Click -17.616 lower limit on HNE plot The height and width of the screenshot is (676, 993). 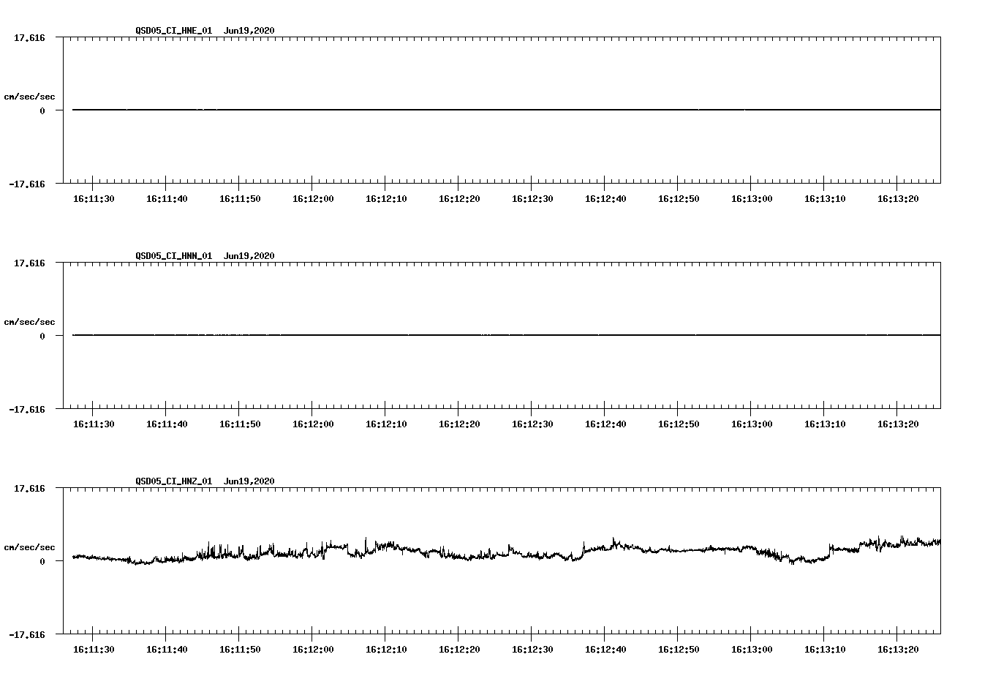tap(27, 184)
